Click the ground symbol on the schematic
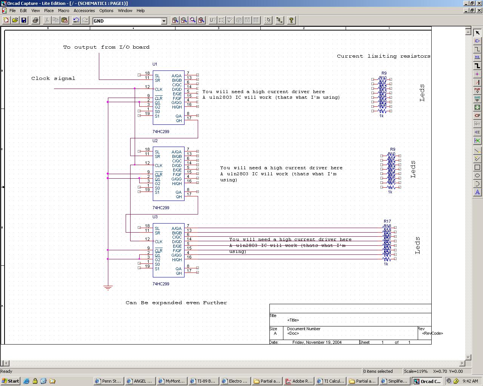This screenshot has height=386, width=483. click(108, 288)
